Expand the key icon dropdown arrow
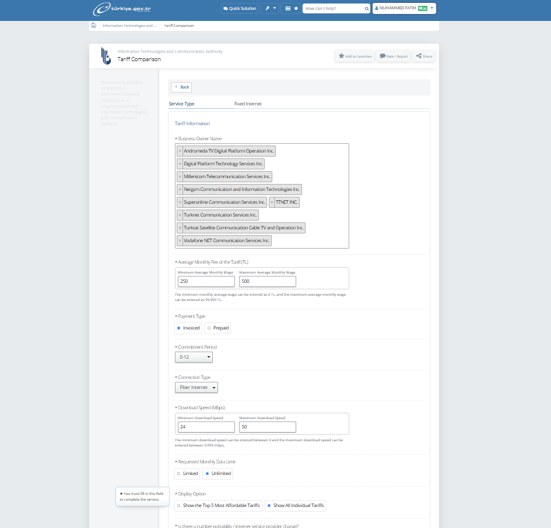The width and height of the screenshot is (551, 528). (x=275, y=8)
